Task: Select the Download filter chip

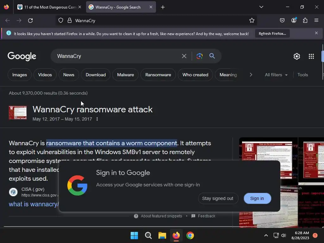Action: pyautogui.click(x=96, y=75)
